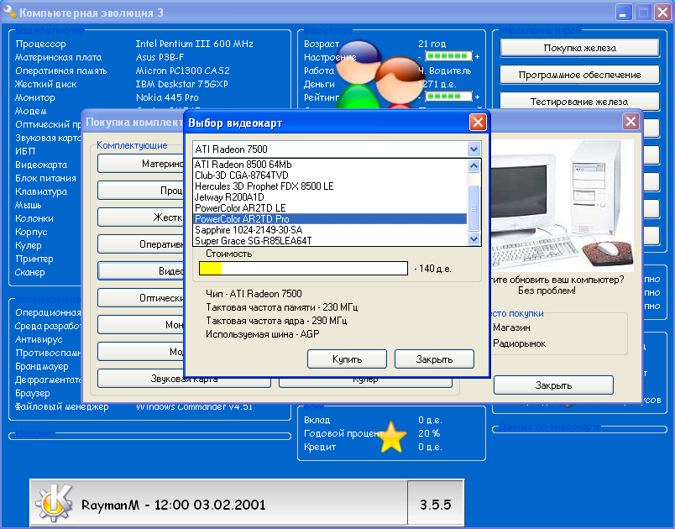The width and height of the screenshot is (675, 529).
Task: Open Покупка железа in game controls
Action: pyautogui.click(x=579, y=48)
